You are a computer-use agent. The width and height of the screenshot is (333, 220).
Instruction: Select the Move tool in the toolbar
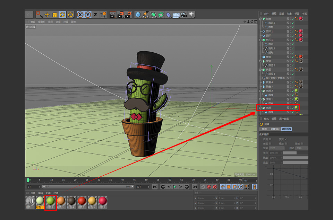[x=47, y=15]
